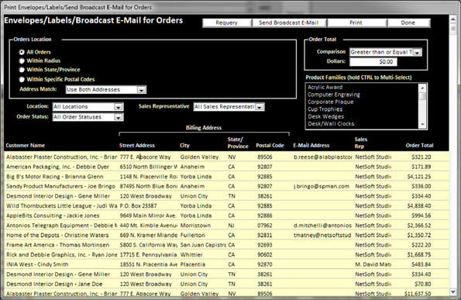Screen dimensions: 461x300
Task: Click Frame Art America - Thomas Mortinsen
Action: click(x=58, y=245)
